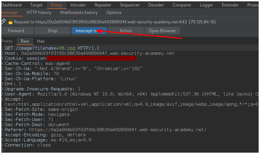Switch to the Hex view tab

pyautogui.click(x=41, y=41)
